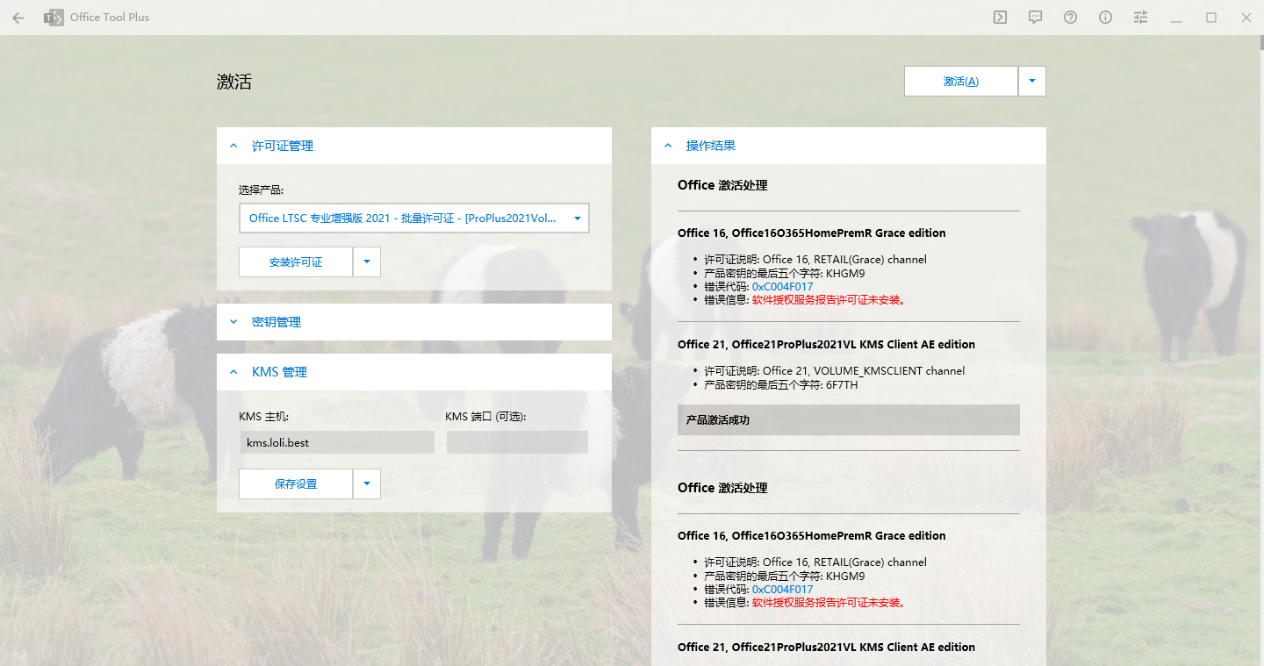Image resolution: width=1264 pixels, height=666 pixels.
Task: Click the help question mark icon
Action: click(1070, 18)
